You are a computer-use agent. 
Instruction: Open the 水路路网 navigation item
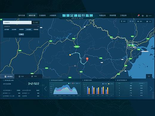pyautogui.click(x=53, y=15)
